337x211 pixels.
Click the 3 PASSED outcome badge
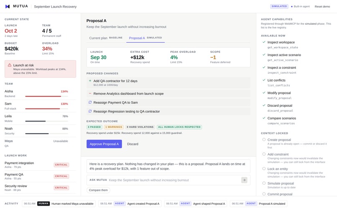point(94,127)
